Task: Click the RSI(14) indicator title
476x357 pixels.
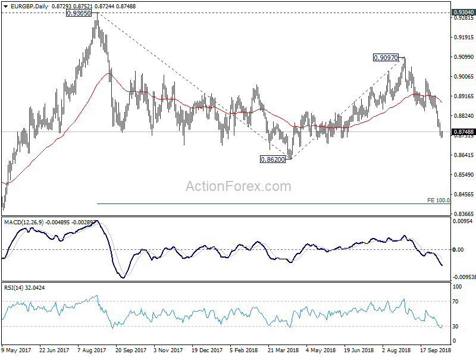Action: pos(14,287)
